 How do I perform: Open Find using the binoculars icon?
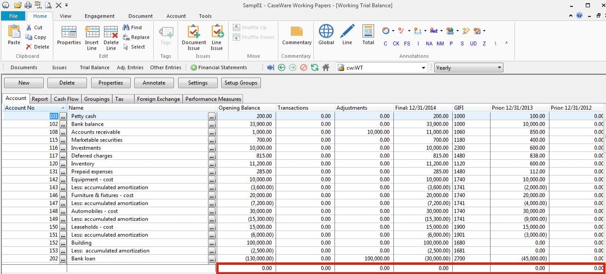click(x=132, y=28)
